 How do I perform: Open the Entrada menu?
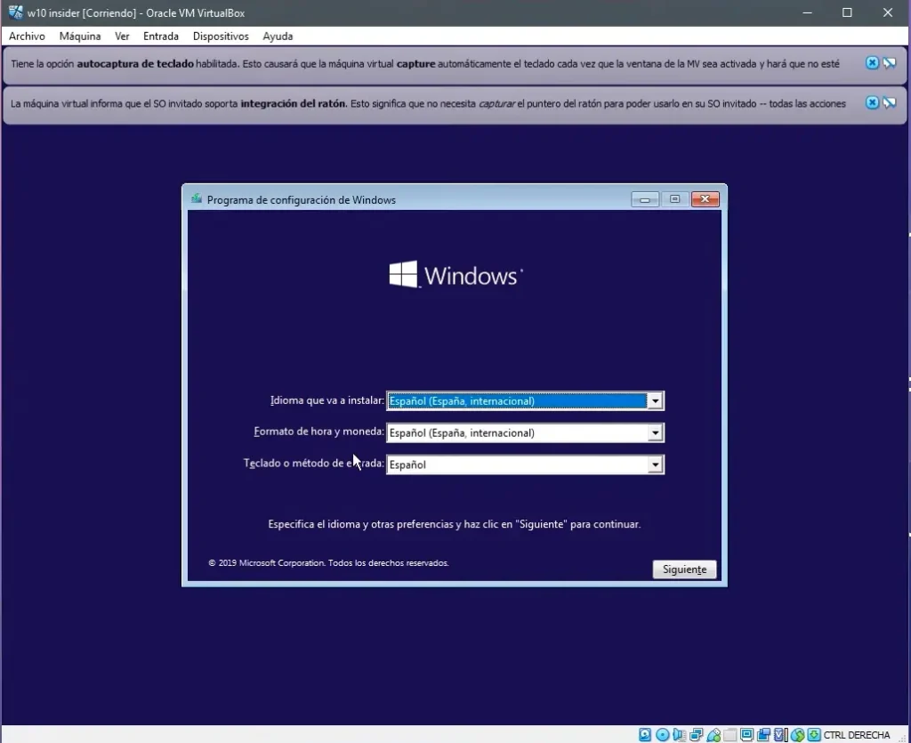[x=161, y=36]
